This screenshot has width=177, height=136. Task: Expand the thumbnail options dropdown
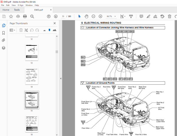(12, 30)
